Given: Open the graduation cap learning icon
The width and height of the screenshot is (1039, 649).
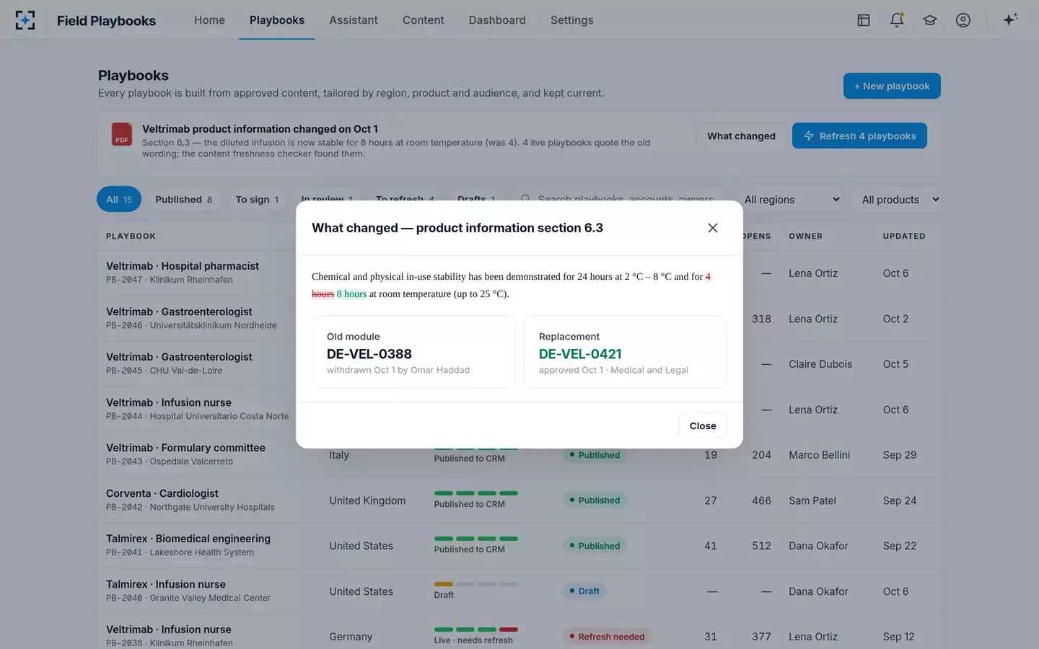Looking at the screenshot, I should (930, 20).
